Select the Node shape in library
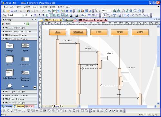The width and height of the screenshot is (161, 117). [10, 59]
